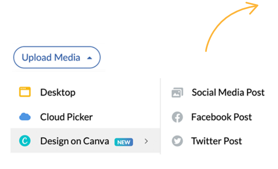Expand the Design on Canva submenu chevron
The height and width of the screenshot is (169, 278).
coord(146,141)
